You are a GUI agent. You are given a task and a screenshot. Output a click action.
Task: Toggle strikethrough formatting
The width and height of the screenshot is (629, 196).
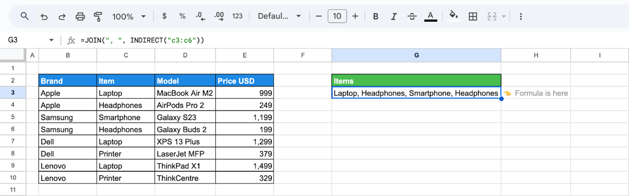tap(412, 17)
